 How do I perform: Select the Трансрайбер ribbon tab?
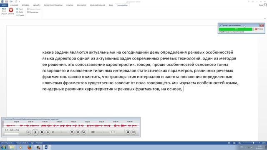pos(122,5)
